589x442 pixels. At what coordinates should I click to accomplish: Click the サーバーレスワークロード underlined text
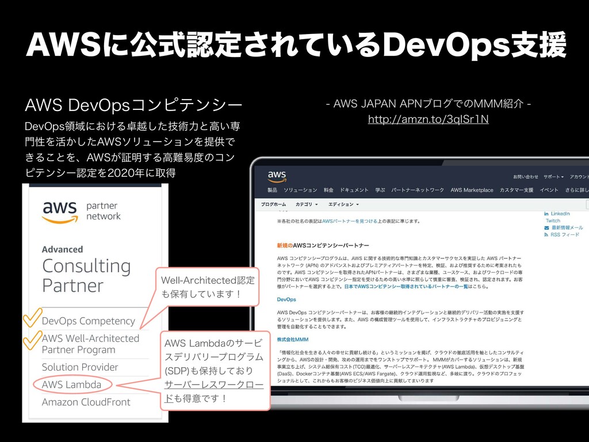click(214, 391)
